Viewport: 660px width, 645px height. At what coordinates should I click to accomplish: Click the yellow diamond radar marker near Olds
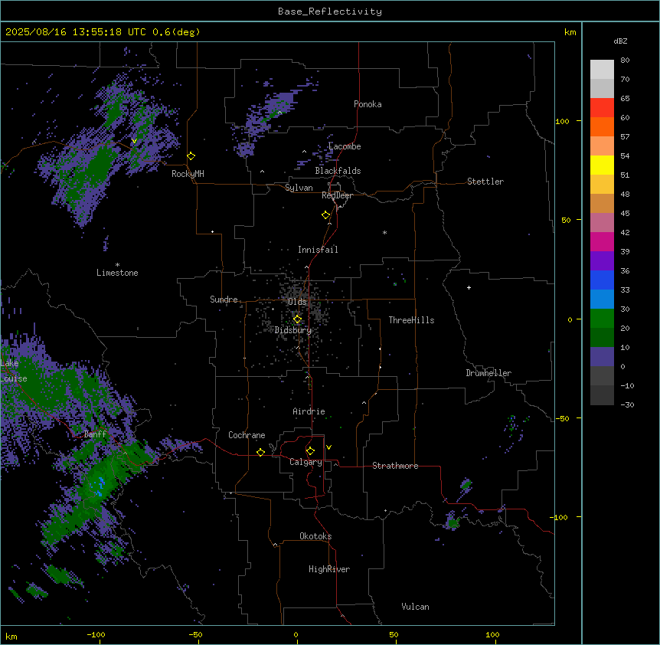click(298, 319)
